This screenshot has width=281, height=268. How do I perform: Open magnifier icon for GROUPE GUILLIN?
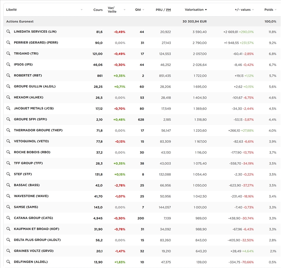pyautogui.click(x=8, y=86)
